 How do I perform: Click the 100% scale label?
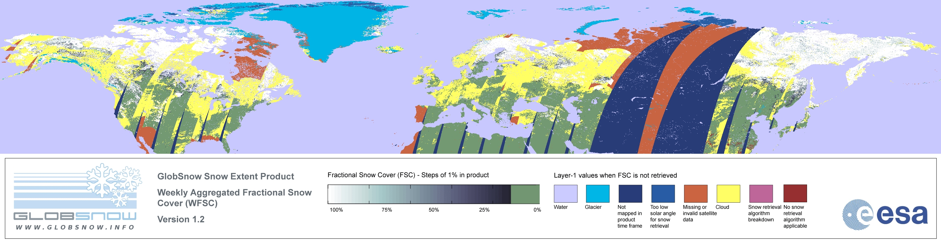[337, 210]
